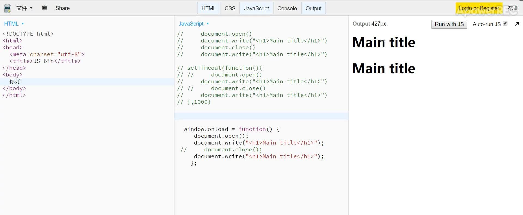Click the closing }; line of onload function
This screenshot has width=523, height=215.
(194, 163)
